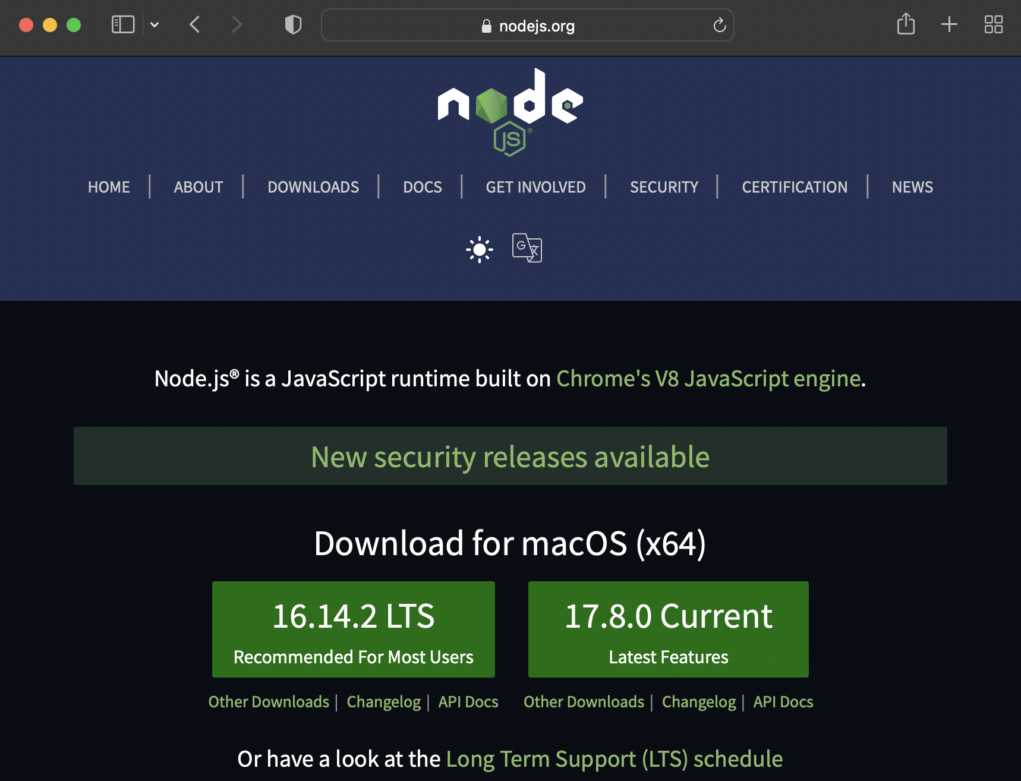Viewport: 1021px width, 781px height.
Task: Open the Share icon in toolbar
Action: click(x=905, y=24)
